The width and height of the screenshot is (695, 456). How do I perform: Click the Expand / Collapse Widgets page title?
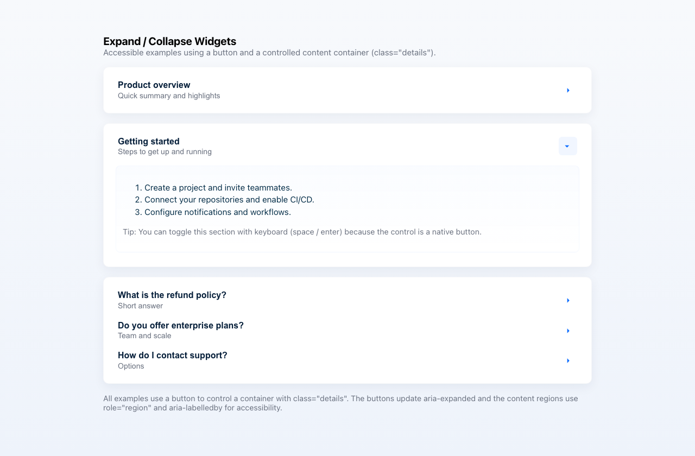coord(169,41)
